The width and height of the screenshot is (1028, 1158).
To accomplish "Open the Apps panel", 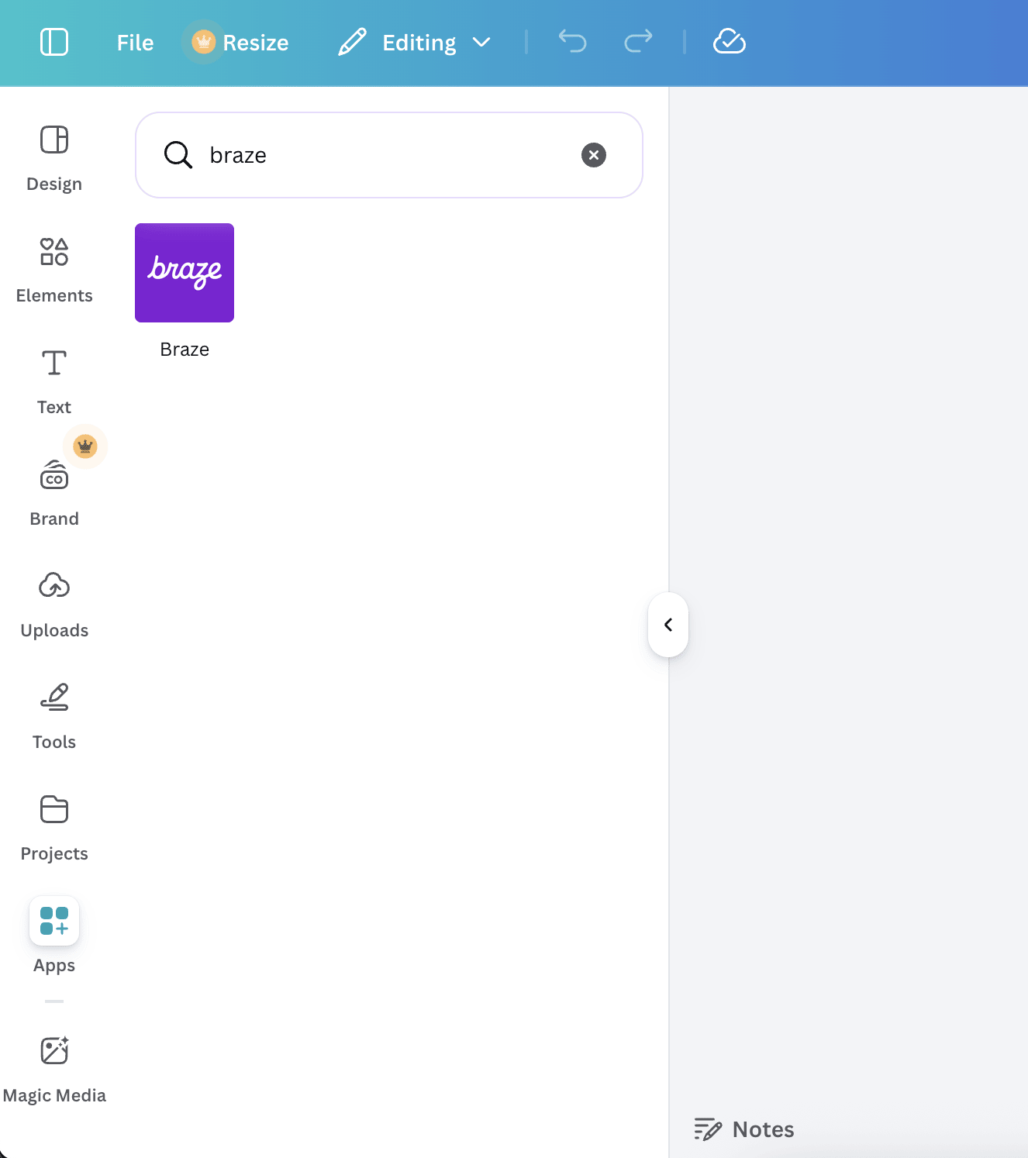I will [53, 934].
